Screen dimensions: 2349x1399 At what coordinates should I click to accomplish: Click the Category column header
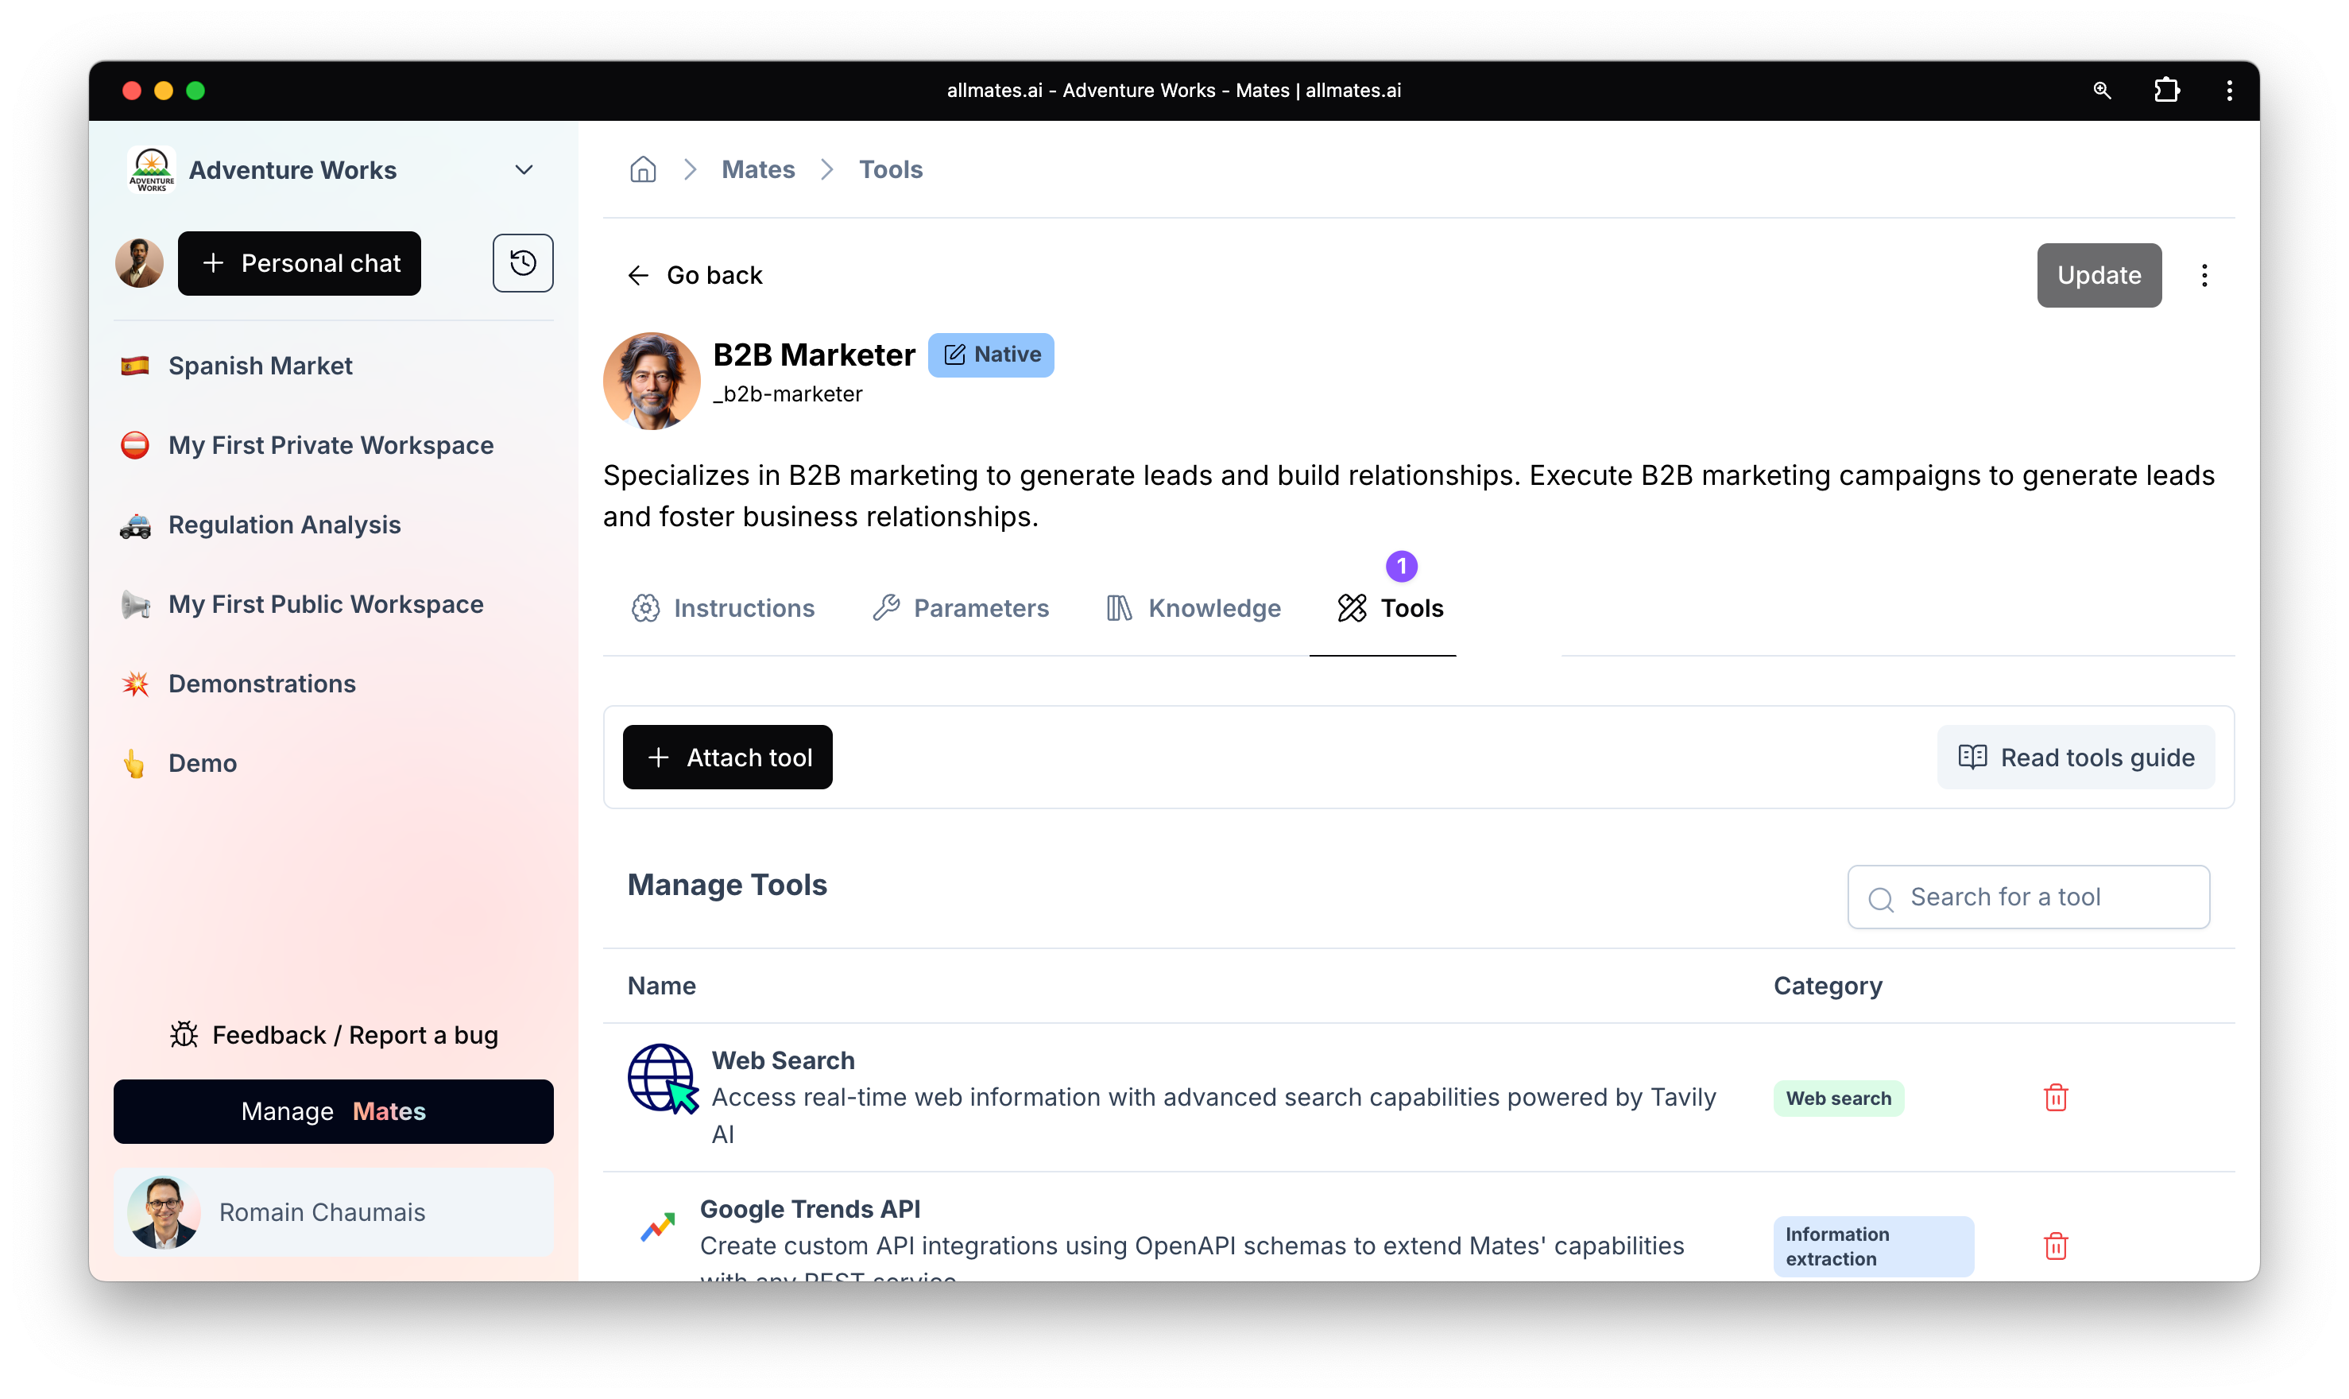click(x=1828, y=986)
